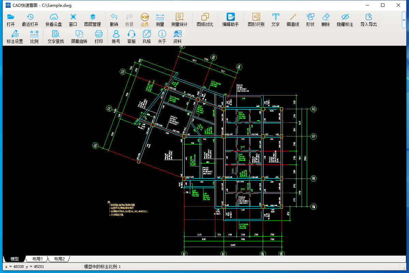This screenshot has height=273, width=409.
Task: Click the RP axis bubble
Action: pos(314,136)
